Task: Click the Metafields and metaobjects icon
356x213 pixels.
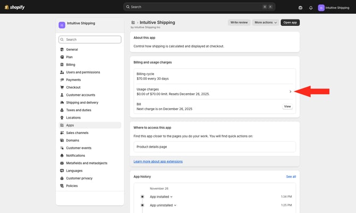Action: [62, 163]
